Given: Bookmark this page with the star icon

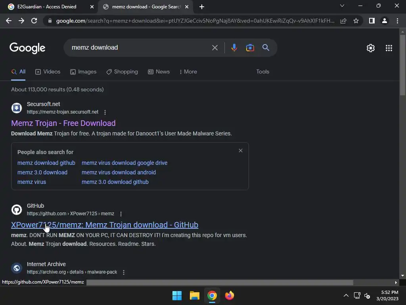Looking at the screenshot, I should [x=356, y=21].
